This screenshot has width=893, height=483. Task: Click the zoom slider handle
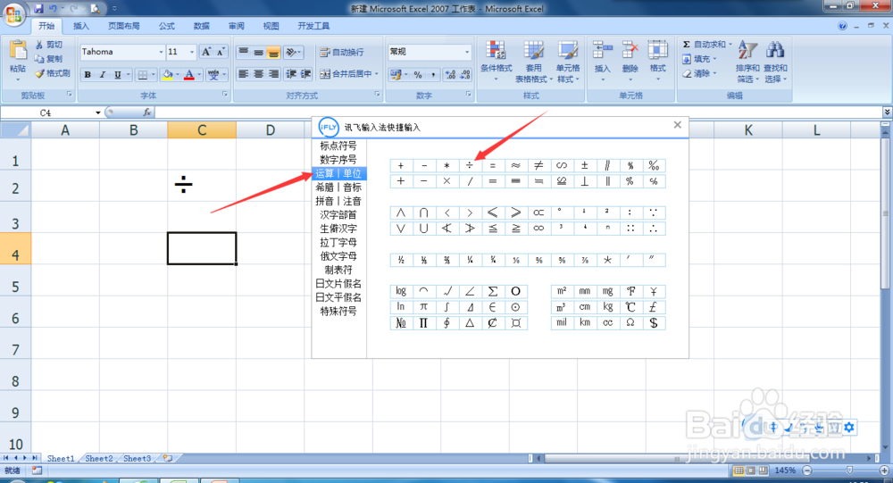point(849,471)
